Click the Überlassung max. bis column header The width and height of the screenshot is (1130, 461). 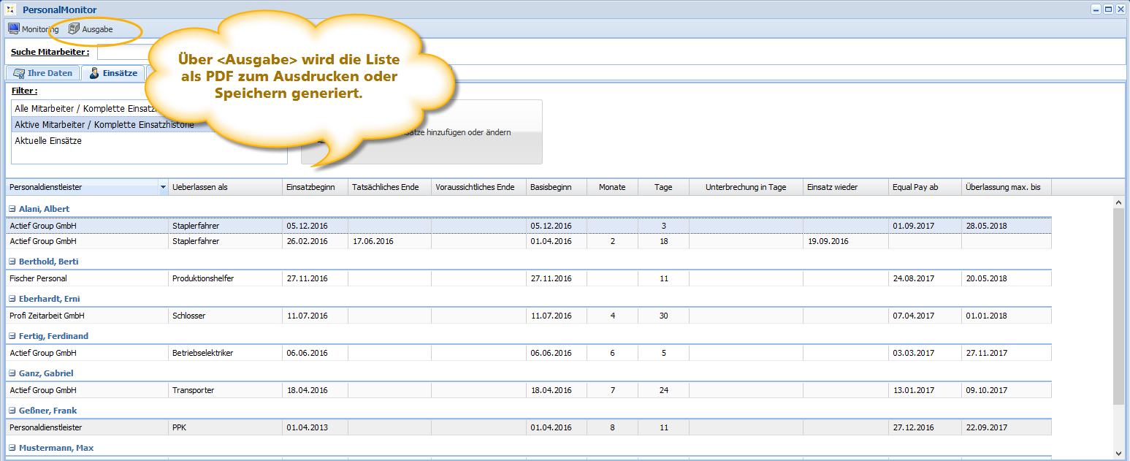point(1002,187)
